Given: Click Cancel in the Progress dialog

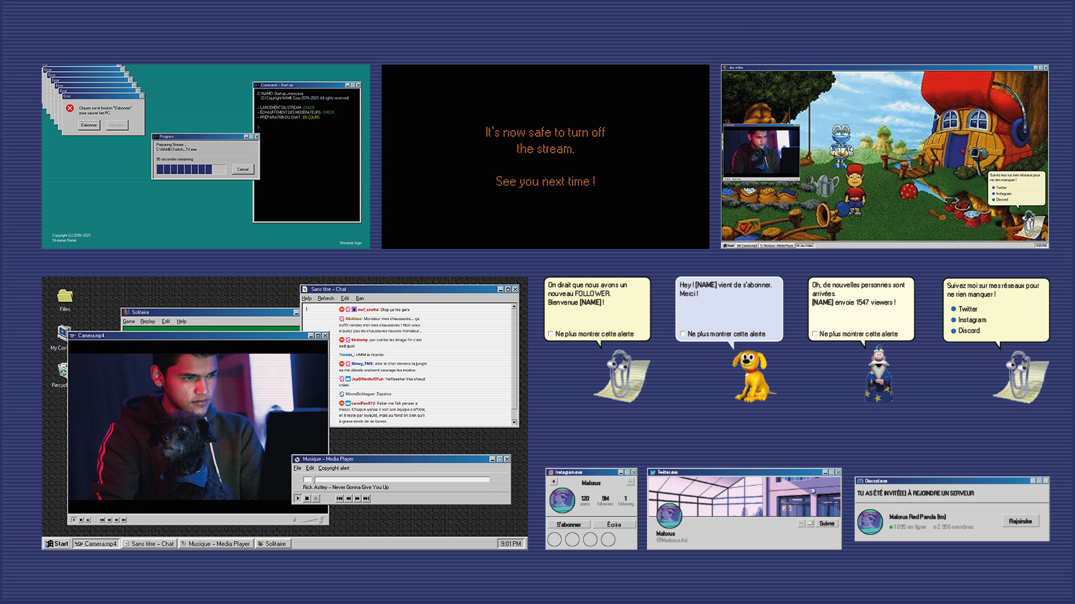Looking at the screenshot, I should point(243,169).
